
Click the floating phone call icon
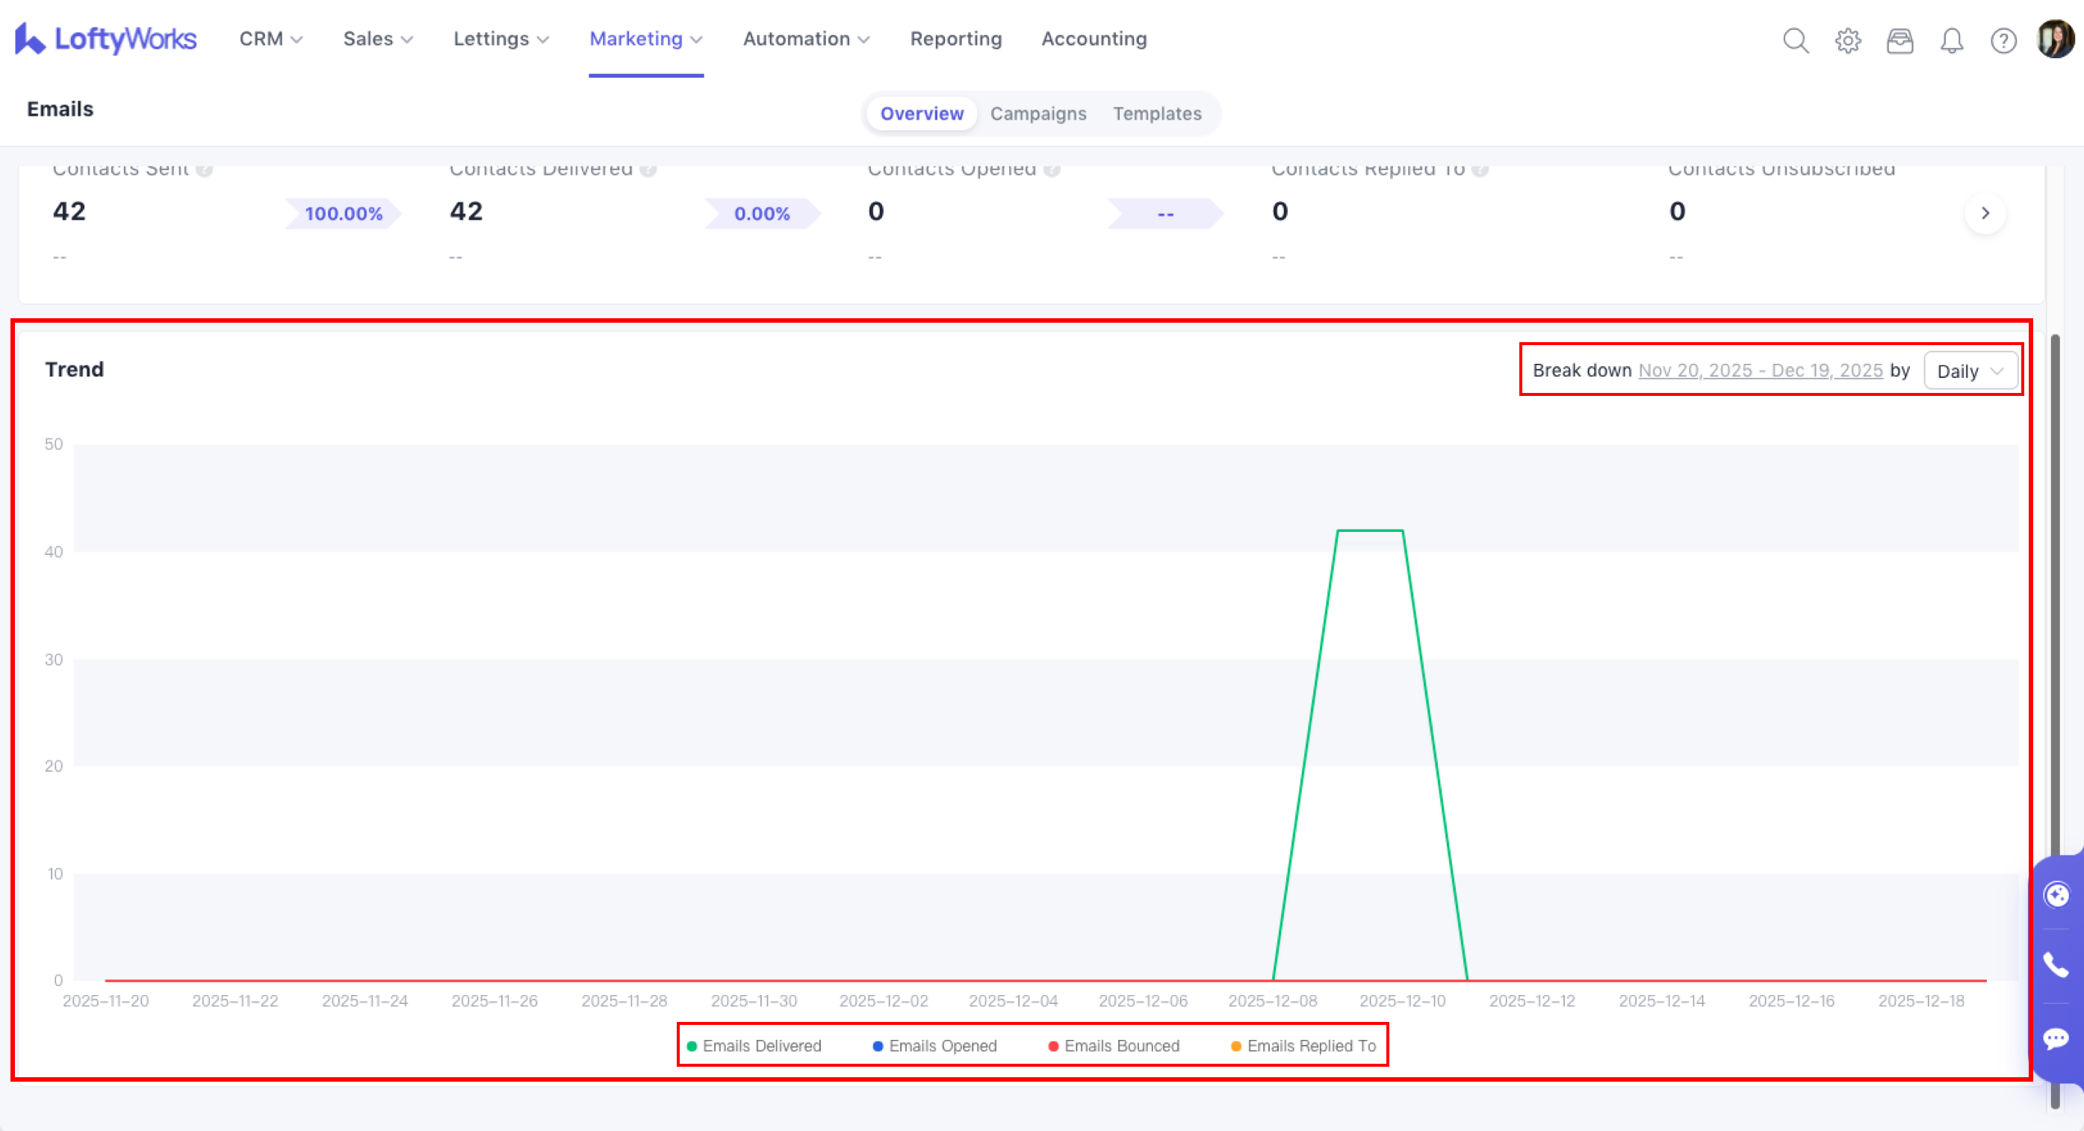point(2056,965)
